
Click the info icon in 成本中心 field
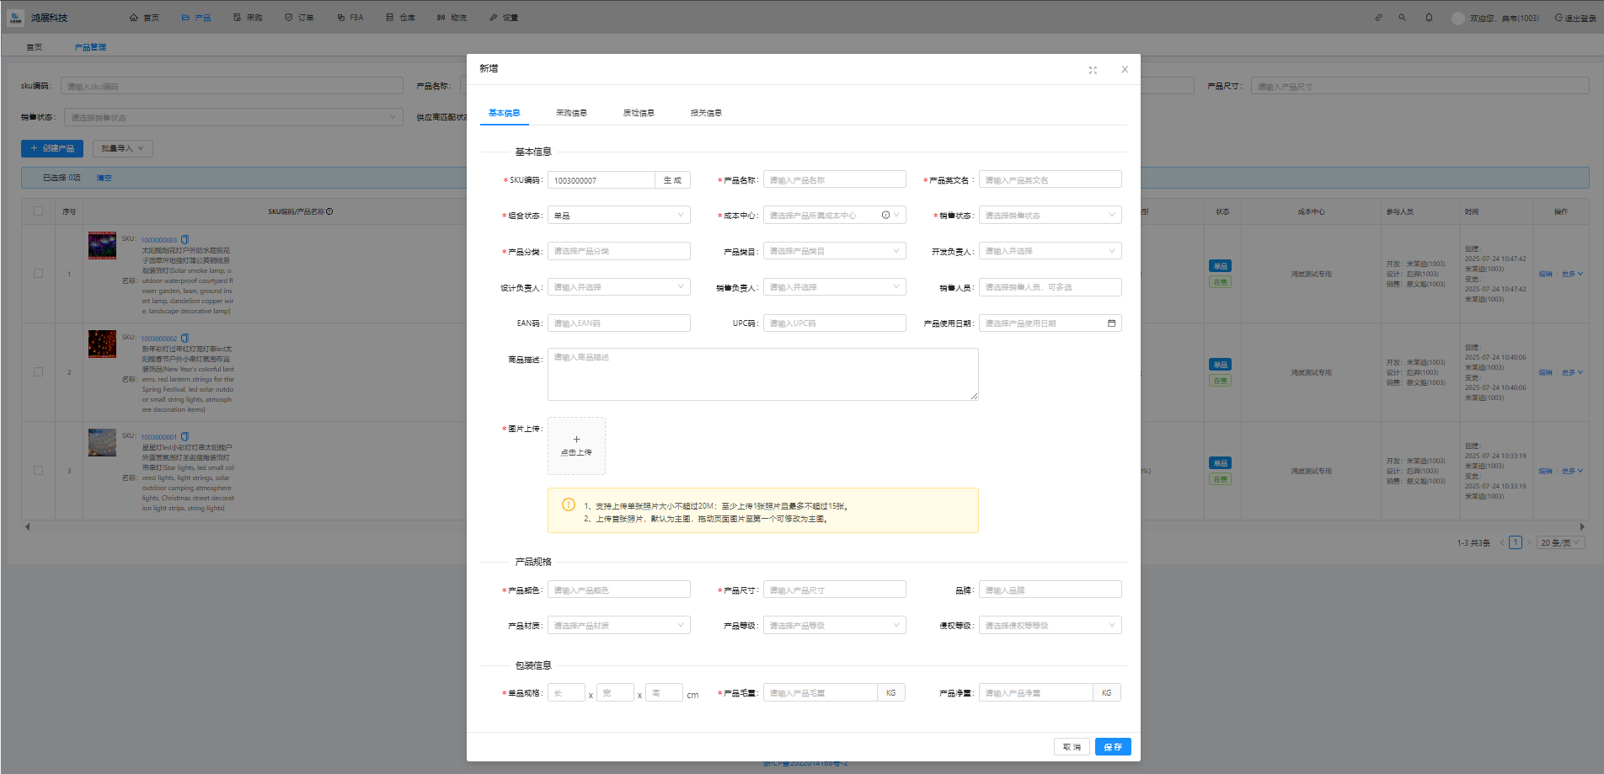click(885, 216)
